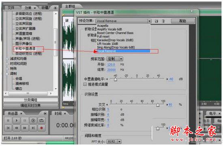Expand the 时间和间距 tree node
The image size is (223, 146).
click(6, 64)
